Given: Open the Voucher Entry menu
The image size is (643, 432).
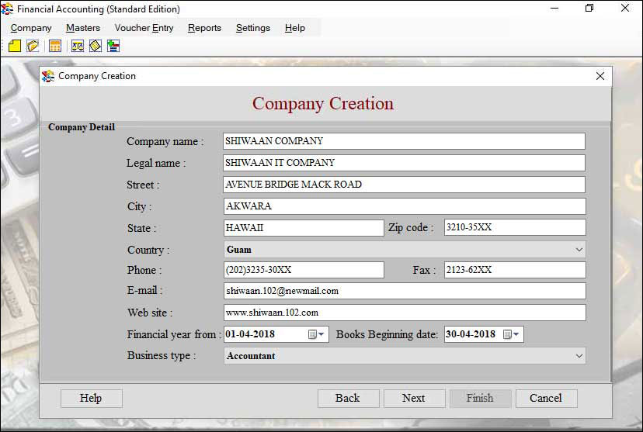Looking at the screenshot, I should click(144, 28).
